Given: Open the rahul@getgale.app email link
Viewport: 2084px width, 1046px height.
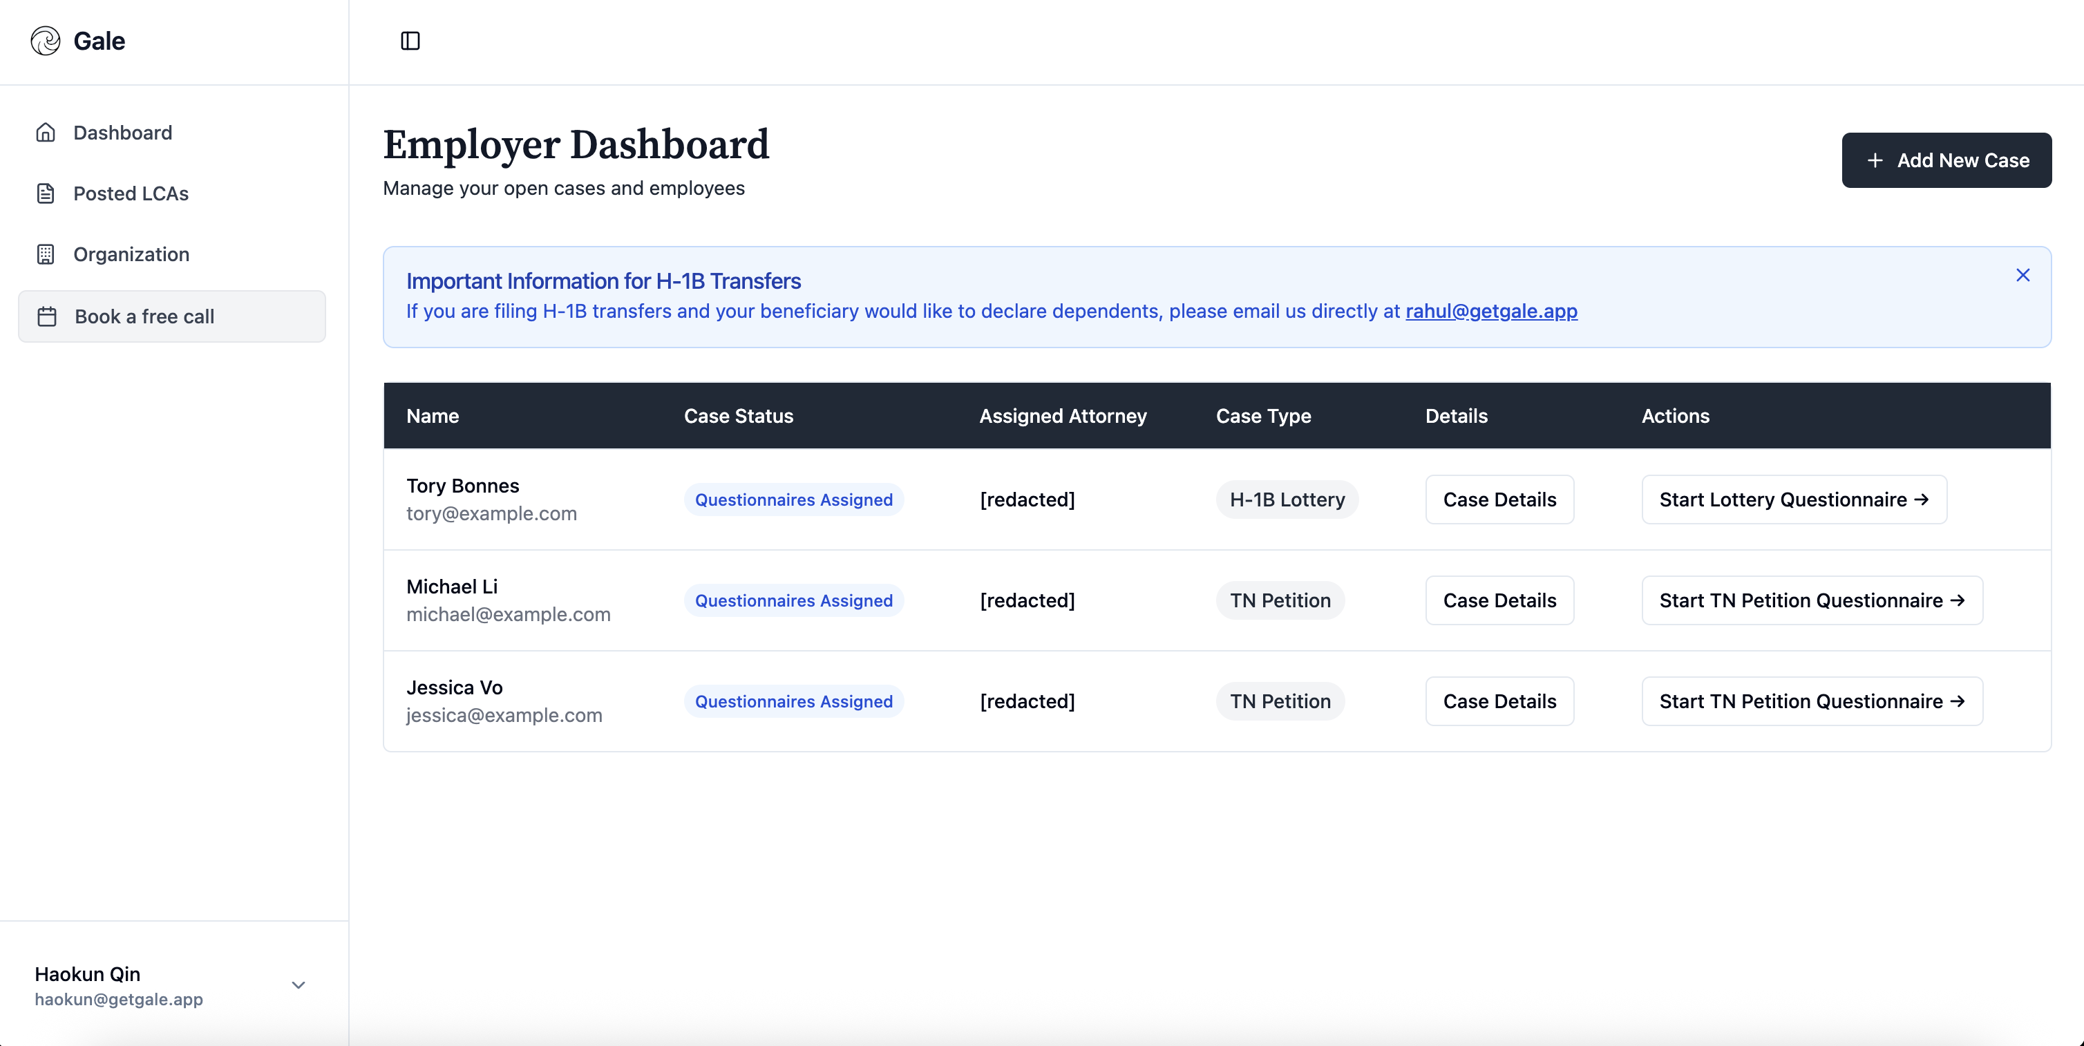Looking at the screenshot, I should (x=1491, y=312).
